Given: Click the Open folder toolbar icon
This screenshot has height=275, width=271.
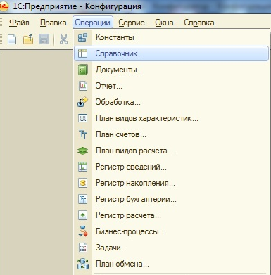Looking at the screenshot, I should coord(28,39).
